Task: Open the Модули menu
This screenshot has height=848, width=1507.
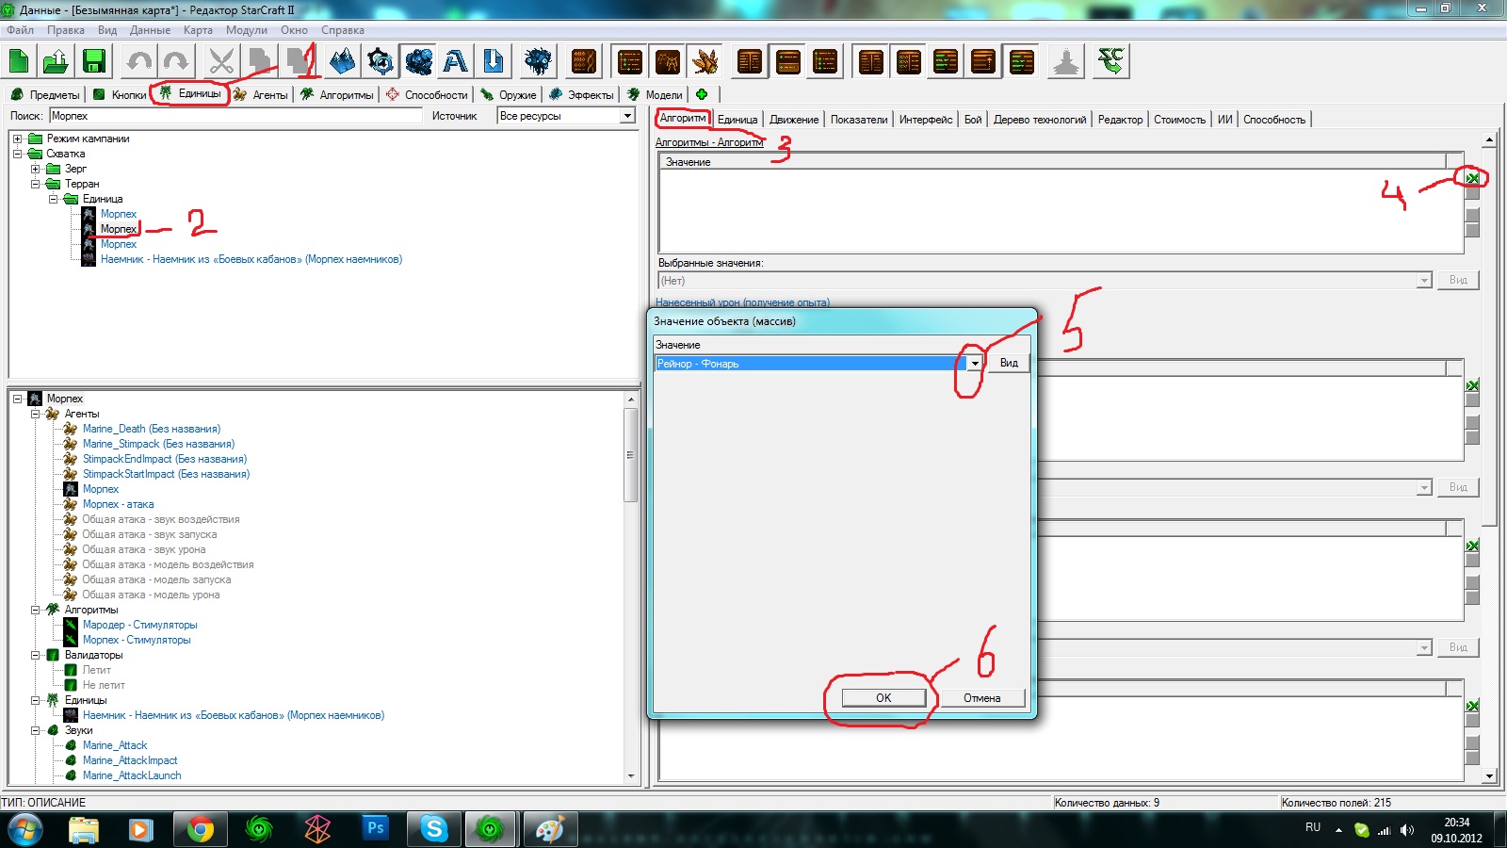Action: pos(247,30)
